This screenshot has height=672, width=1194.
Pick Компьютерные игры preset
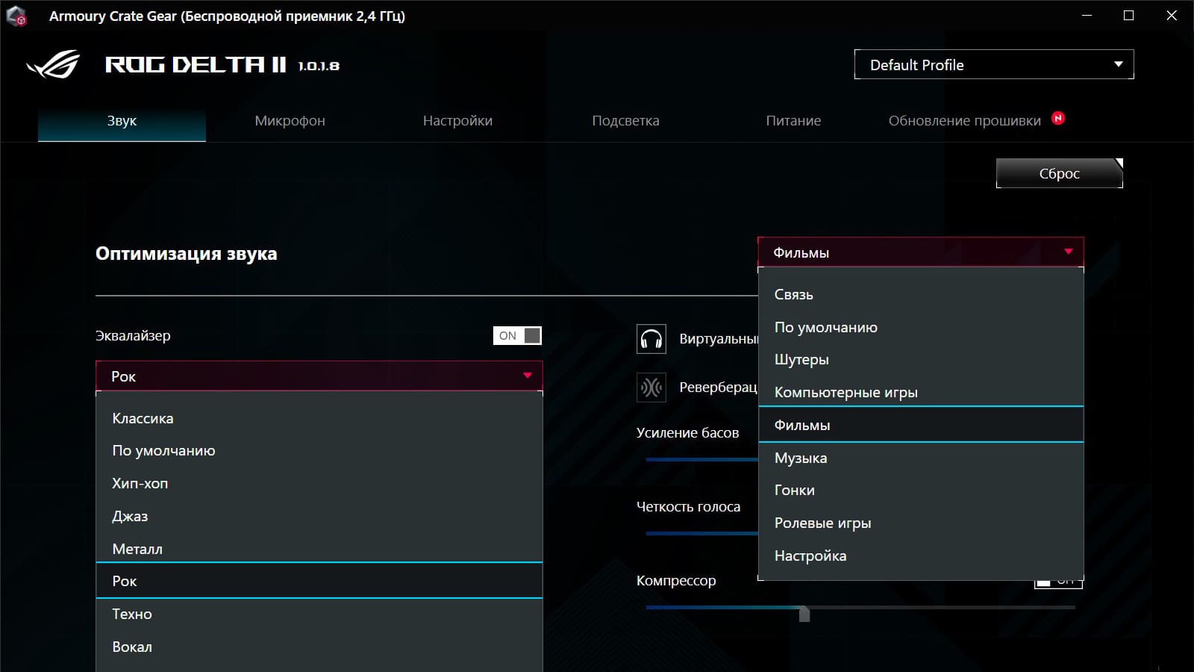click(x=921, y=392)
